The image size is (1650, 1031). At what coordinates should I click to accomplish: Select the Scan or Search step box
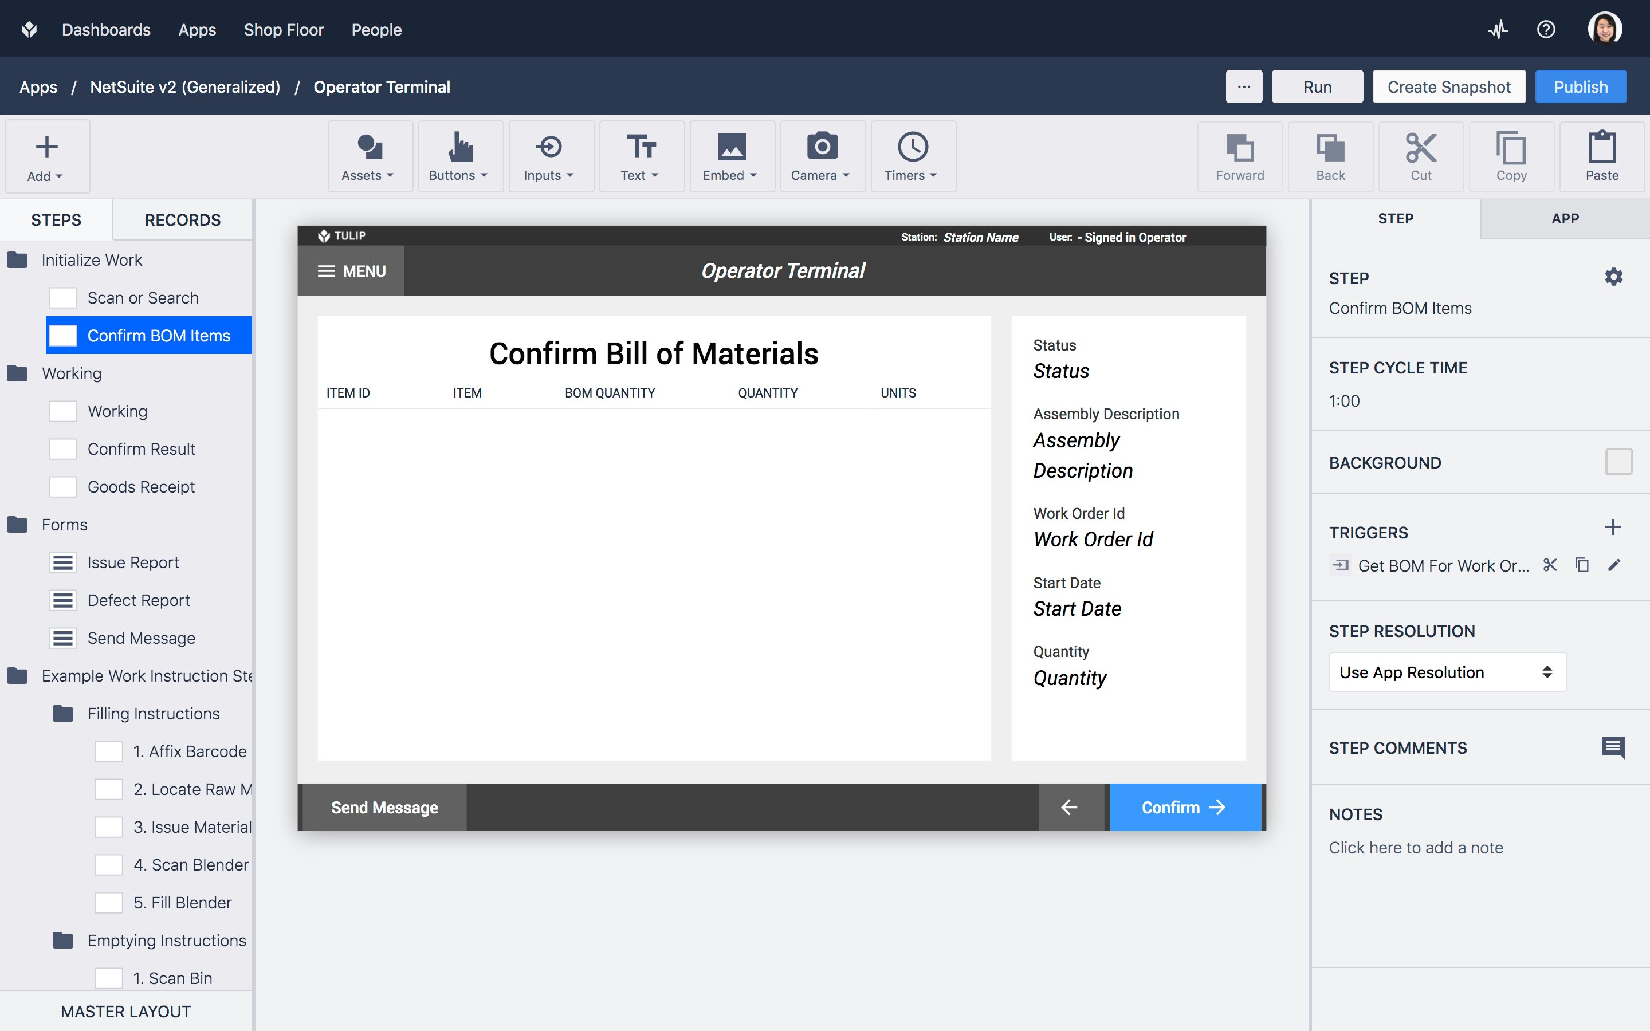coord(64,298)
